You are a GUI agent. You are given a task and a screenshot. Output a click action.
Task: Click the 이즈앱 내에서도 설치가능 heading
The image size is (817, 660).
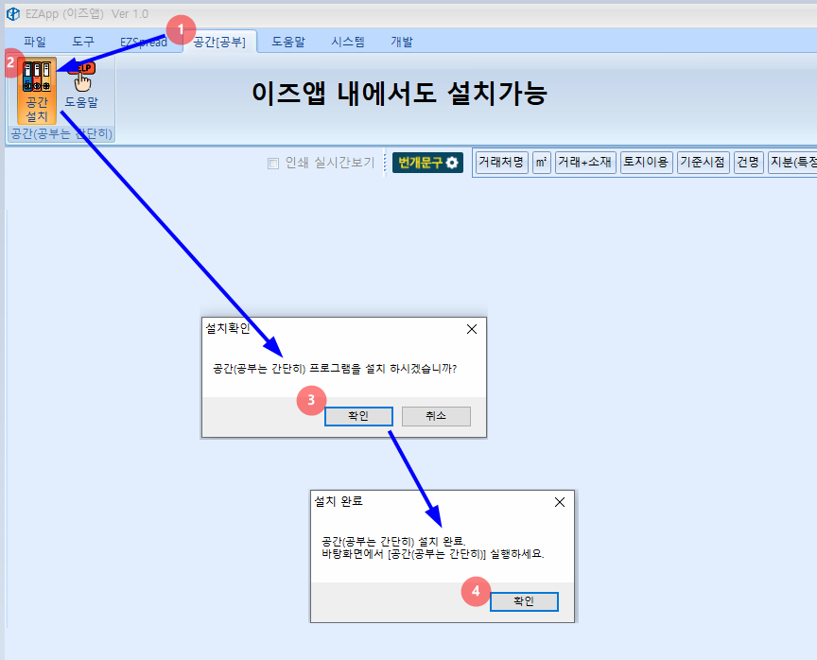click(399, 94)
